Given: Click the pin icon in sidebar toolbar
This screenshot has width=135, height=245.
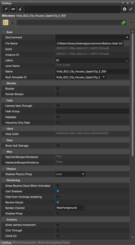Looking at the screenshot, I should pos(6,9).
